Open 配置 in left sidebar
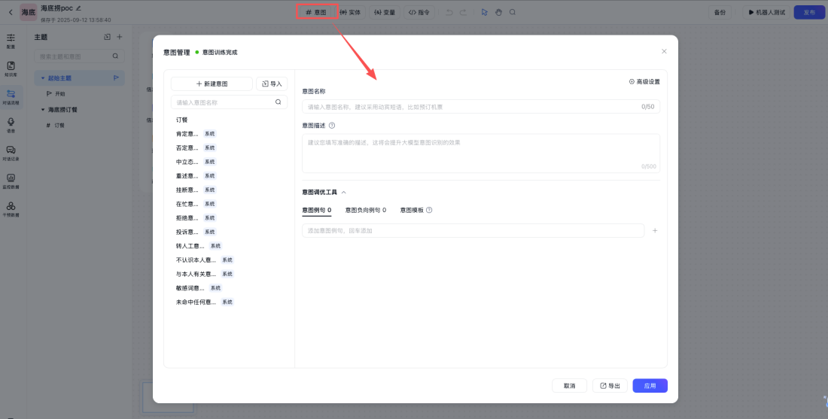The image size is (828, 419). click(11, 41)
